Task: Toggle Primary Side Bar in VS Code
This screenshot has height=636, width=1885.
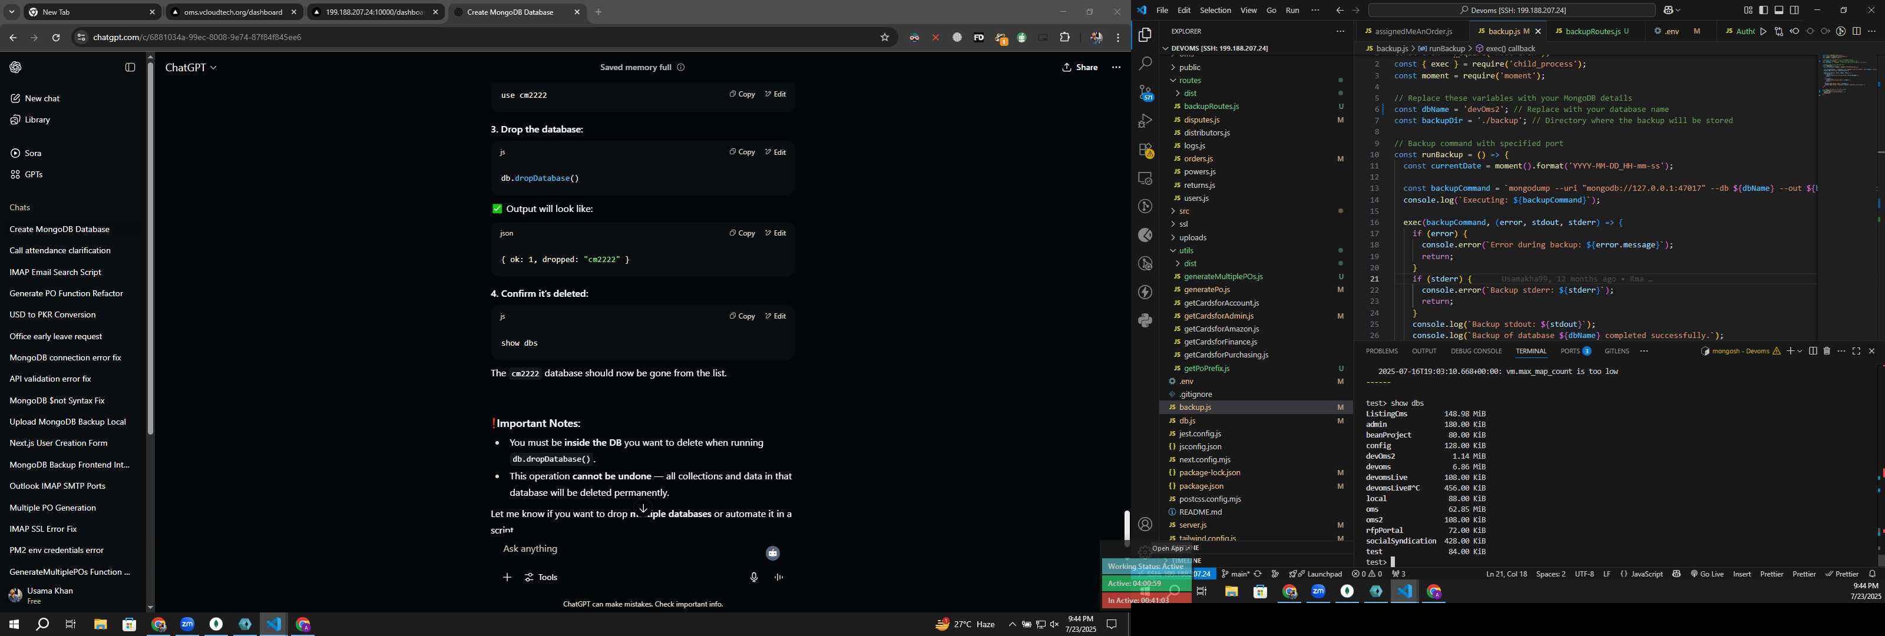Action: [x=1764, y=10]
